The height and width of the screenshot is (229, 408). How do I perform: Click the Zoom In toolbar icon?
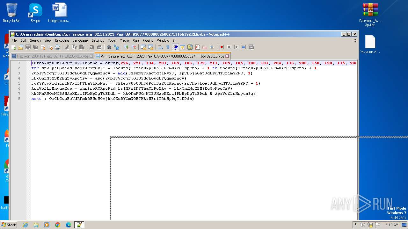click(x=126, y=47)
